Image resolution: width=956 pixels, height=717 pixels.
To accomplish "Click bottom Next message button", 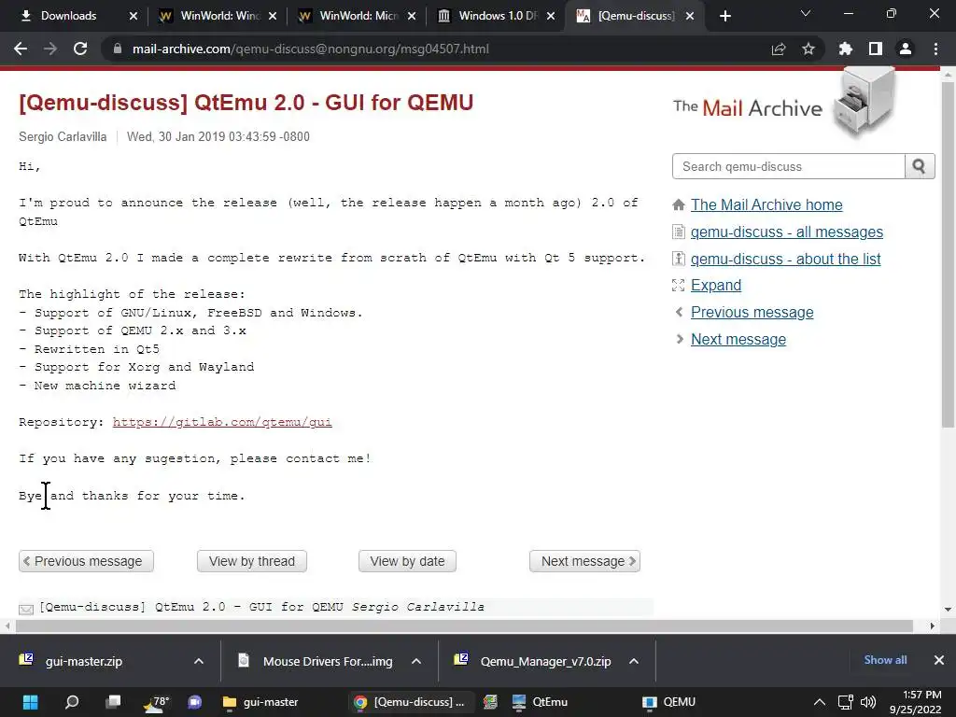I will pos(584,561).
